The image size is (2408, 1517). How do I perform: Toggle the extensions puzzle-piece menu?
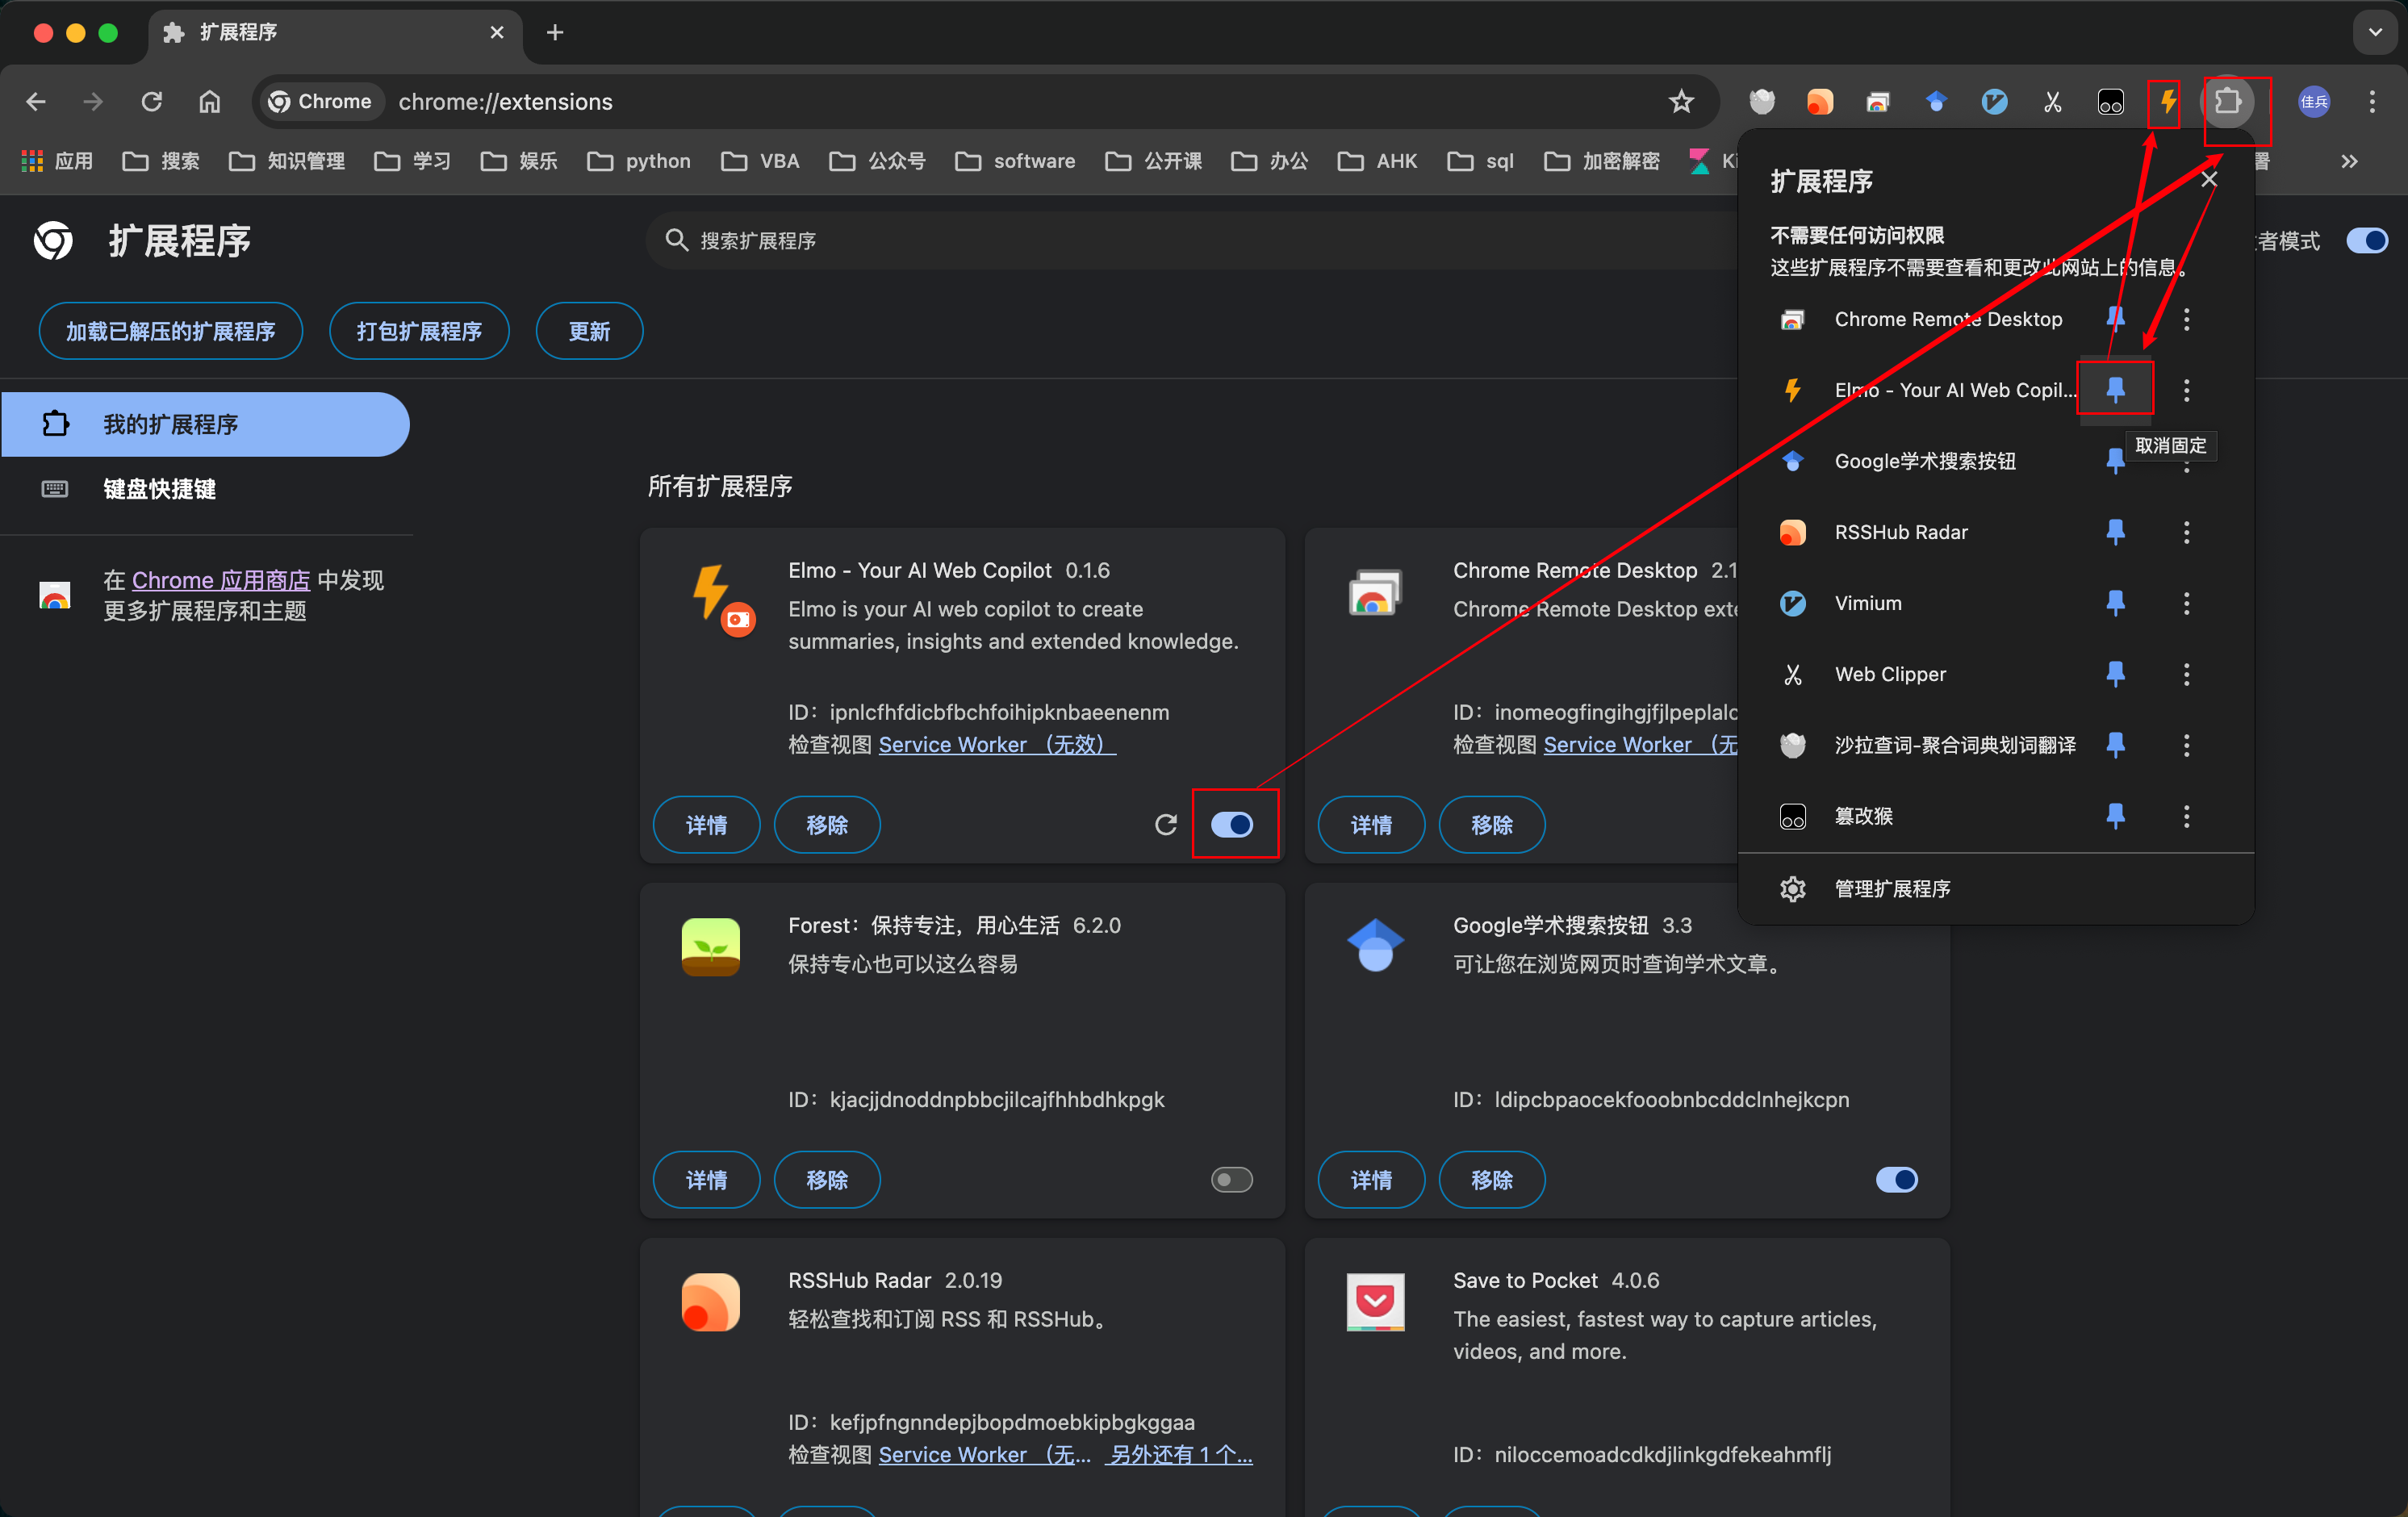(x=2227, y=101)
